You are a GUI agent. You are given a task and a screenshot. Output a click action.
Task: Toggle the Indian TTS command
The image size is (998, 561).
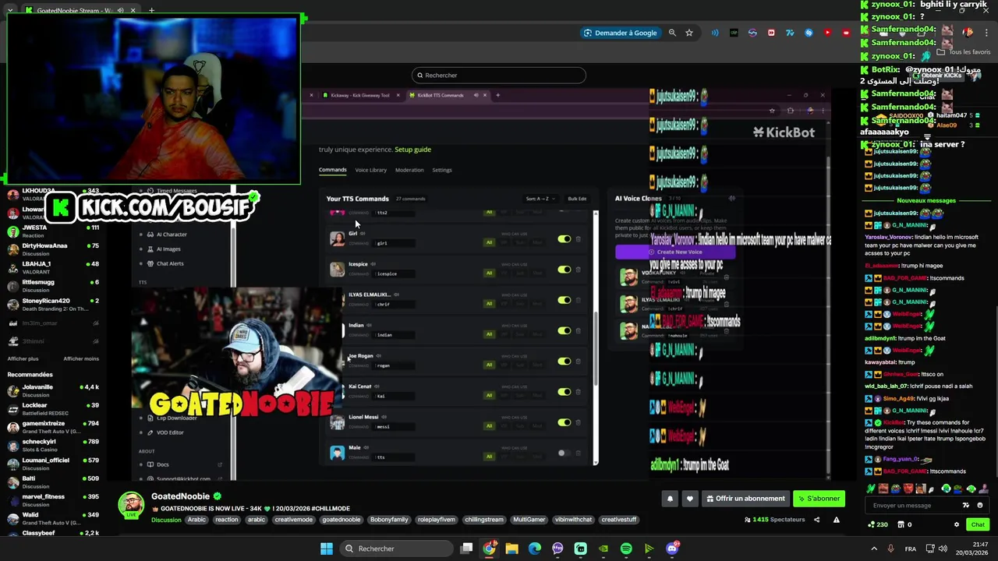click(564, 330)
